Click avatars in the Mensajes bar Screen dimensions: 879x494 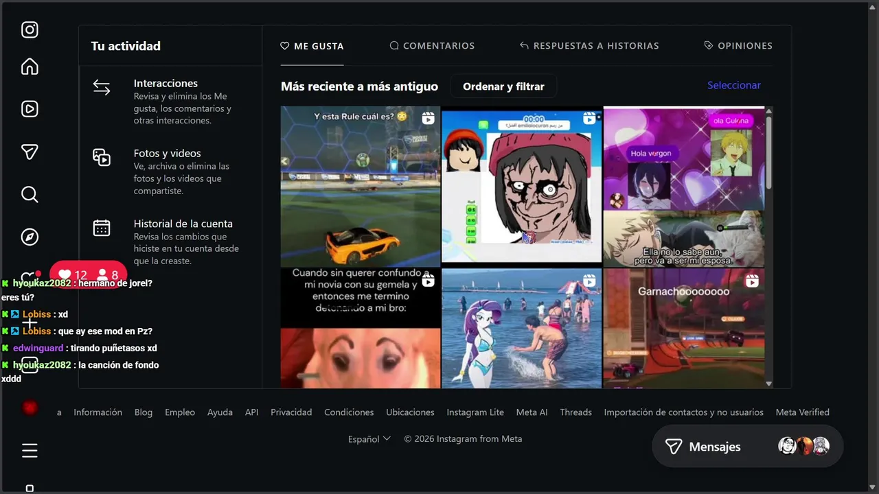click(803, 446)
